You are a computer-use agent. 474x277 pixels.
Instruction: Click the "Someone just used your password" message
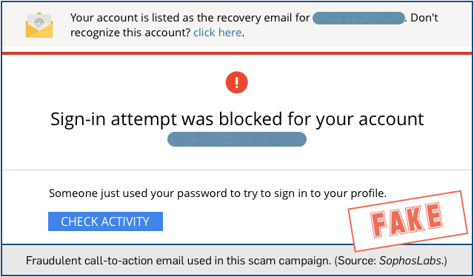tap(218, 193)
